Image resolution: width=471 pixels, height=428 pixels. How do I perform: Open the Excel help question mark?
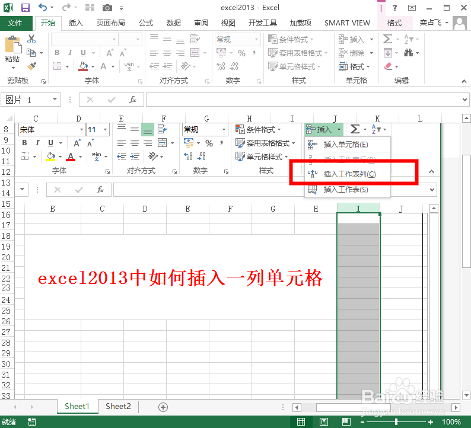tap(394, 8)
